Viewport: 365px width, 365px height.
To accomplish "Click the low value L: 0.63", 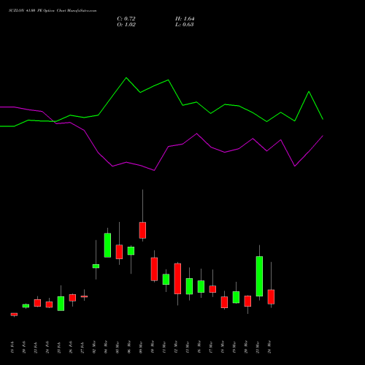I will pos(185,25).
